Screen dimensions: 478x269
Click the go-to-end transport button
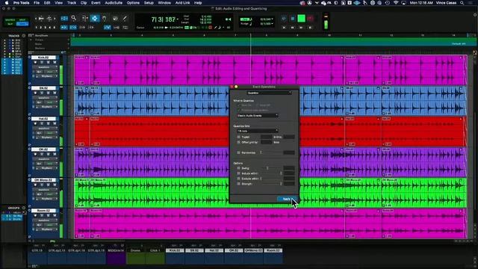pyautogui.click(x=311, y=28)
